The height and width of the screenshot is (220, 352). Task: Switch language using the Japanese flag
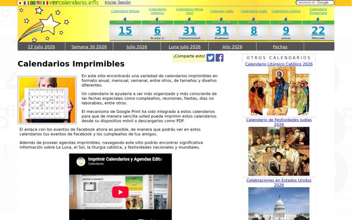pos(20,3)
